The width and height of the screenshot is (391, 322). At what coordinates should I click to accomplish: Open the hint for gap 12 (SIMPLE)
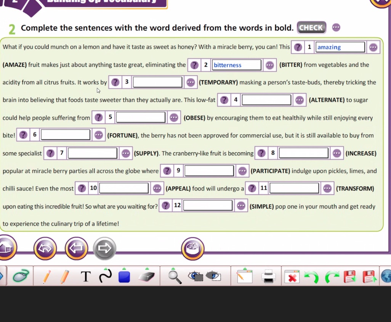165,206
